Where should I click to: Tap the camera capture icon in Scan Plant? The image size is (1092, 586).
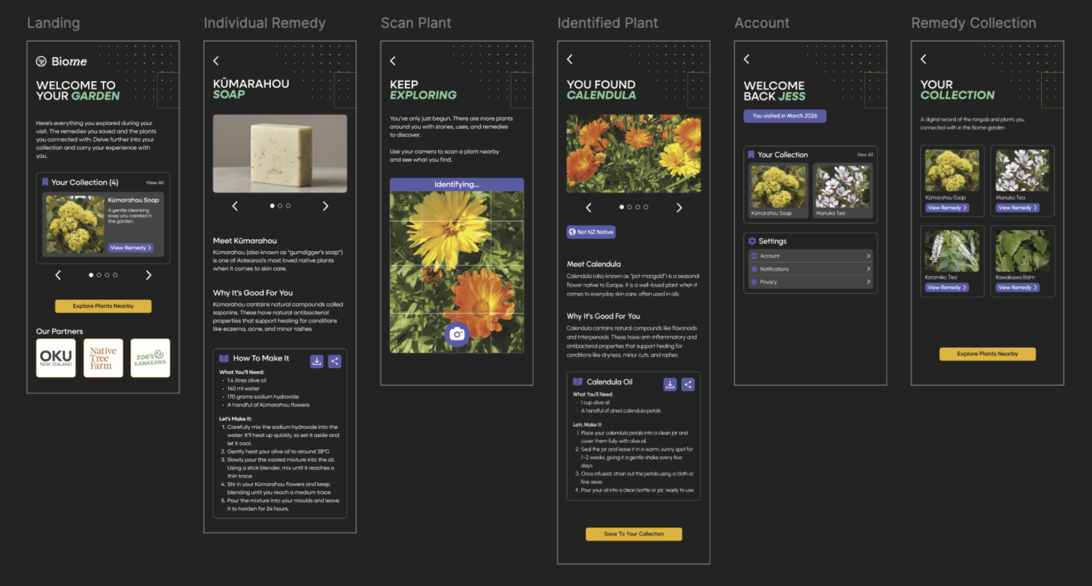457,334
